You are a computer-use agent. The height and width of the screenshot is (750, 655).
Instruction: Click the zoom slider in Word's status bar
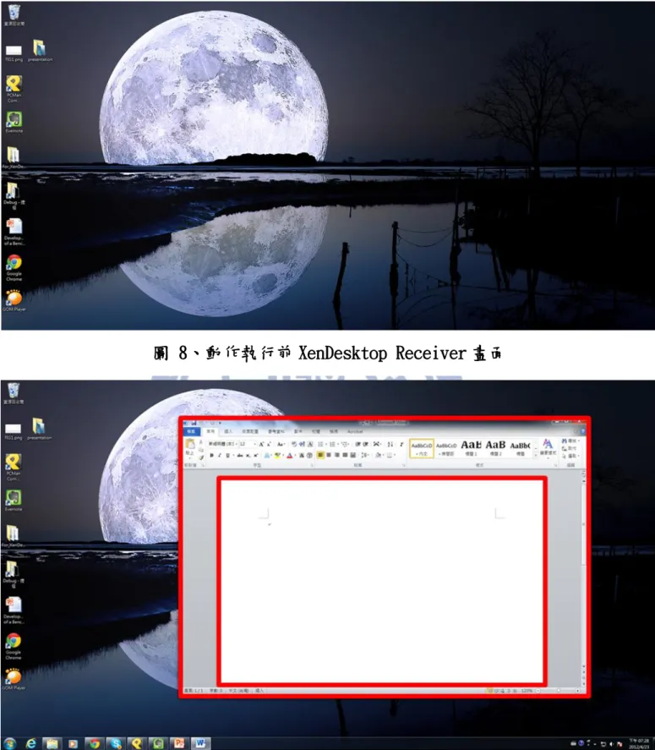(x=559, y=690)
